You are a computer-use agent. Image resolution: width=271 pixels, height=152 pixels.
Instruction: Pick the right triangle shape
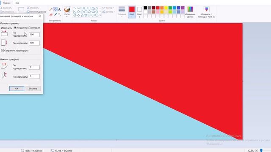click(x=75, y=12)
